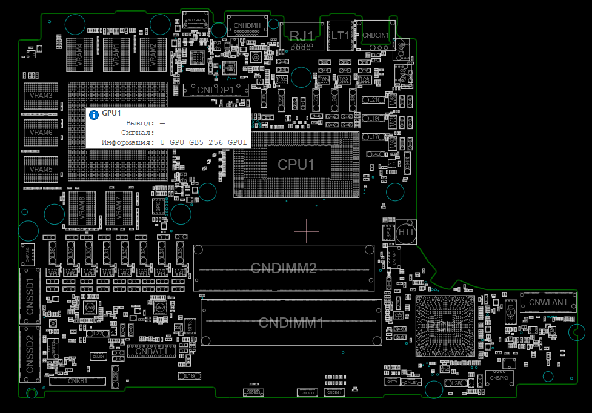
Task: Click the CNDCIN1 power connector
Action: coord(376,35)
